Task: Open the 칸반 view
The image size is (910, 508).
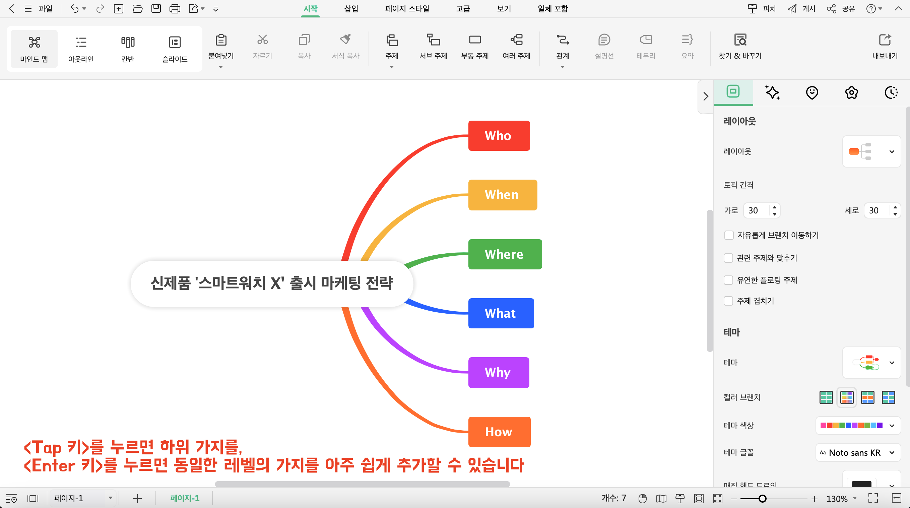Action: [128, 49]
